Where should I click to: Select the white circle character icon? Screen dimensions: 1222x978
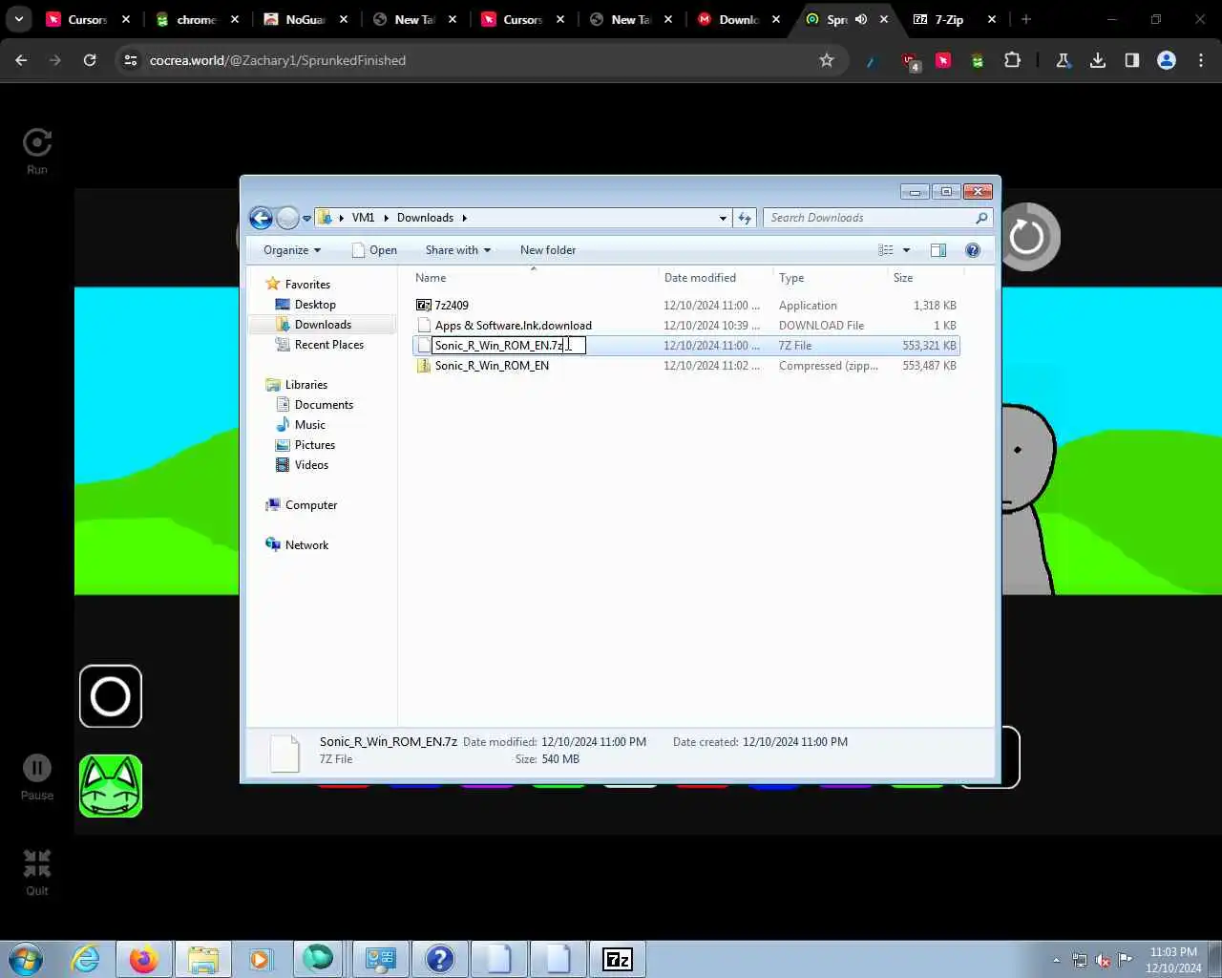point(111,696)
